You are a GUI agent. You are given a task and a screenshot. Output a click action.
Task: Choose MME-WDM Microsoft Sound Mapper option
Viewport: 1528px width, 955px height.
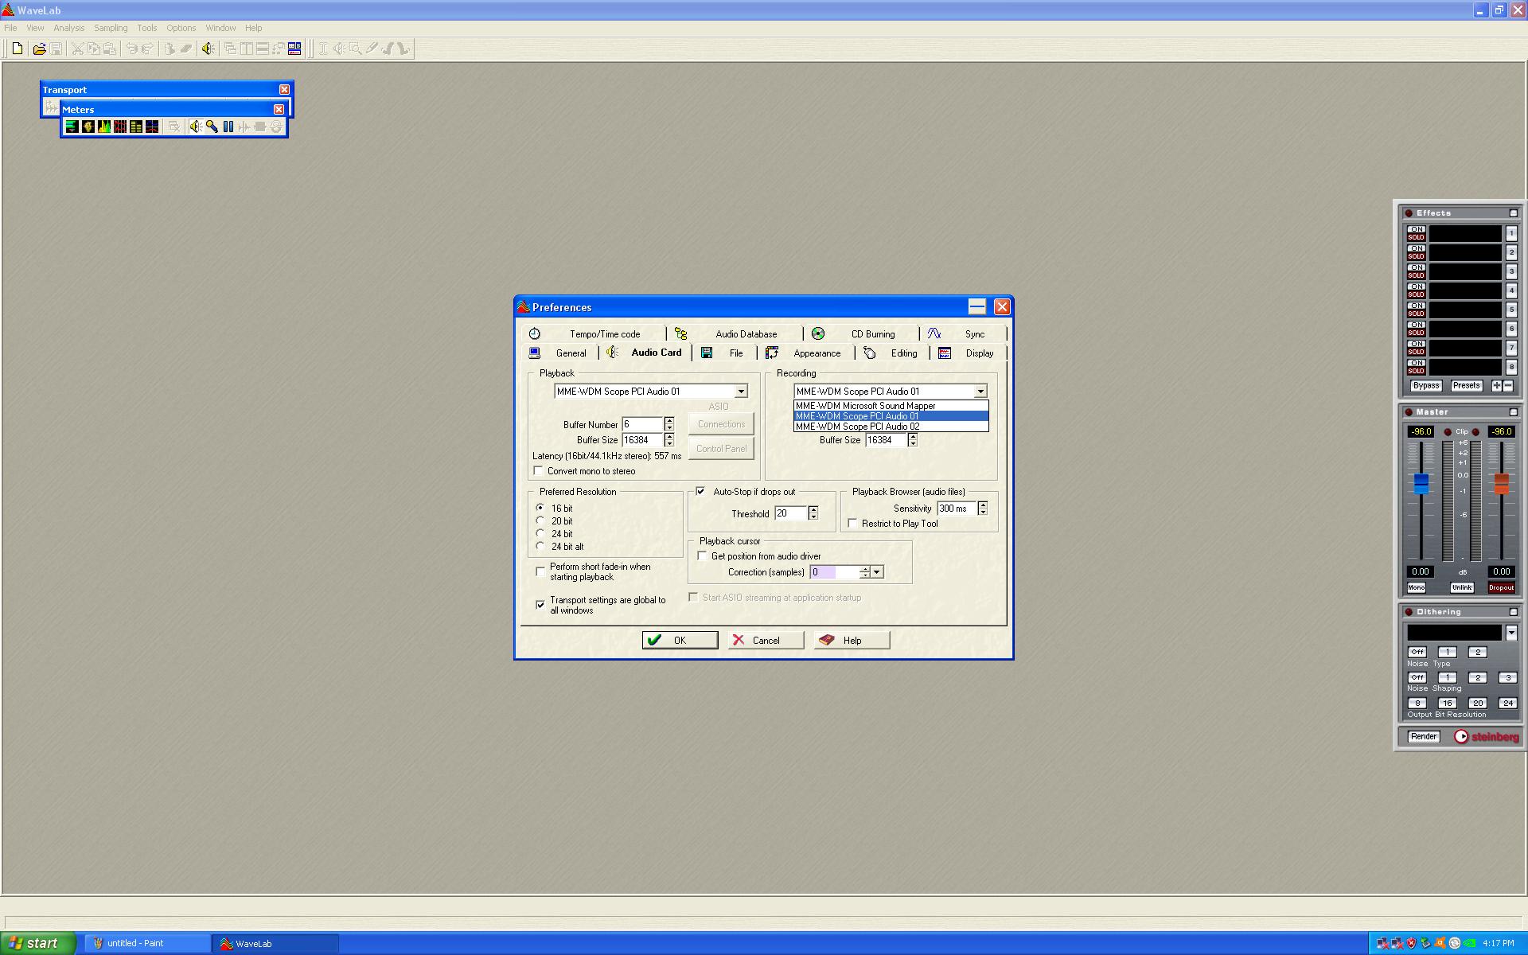coord(891,406)
